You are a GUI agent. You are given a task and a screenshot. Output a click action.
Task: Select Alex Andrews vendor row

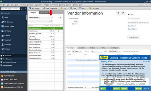point(46,31)
